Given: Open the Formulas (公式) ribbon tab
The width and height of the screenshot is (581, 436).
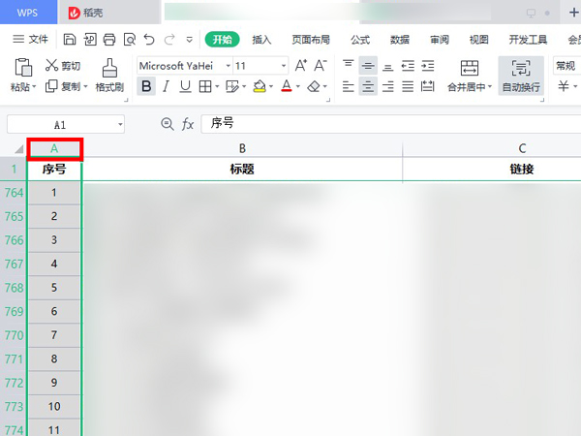Looking at the screenshot, I should click(x=360, y=40).
